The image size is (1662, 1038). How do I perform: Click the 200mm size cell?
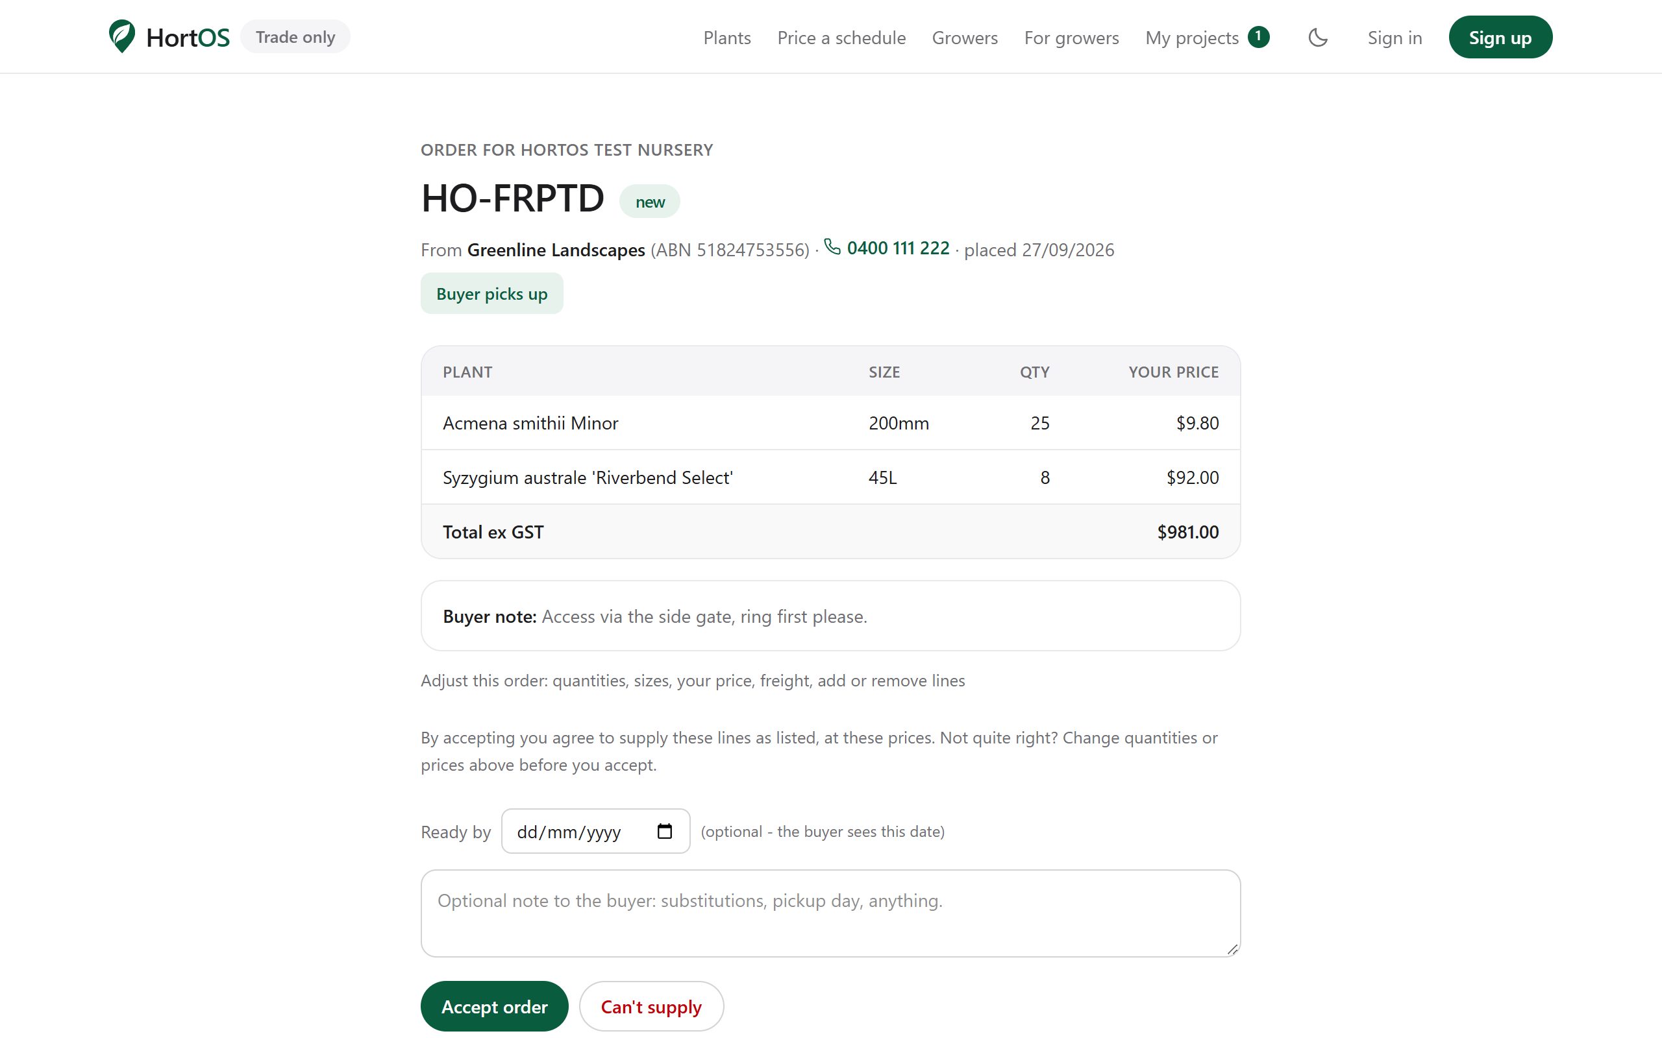tap(899, 423)
